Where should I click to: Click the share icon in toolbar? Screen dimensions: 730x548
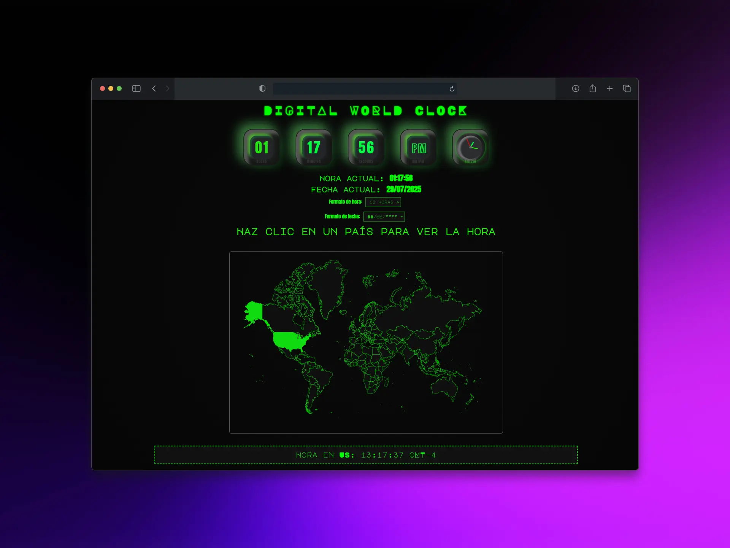coord(593,88)
